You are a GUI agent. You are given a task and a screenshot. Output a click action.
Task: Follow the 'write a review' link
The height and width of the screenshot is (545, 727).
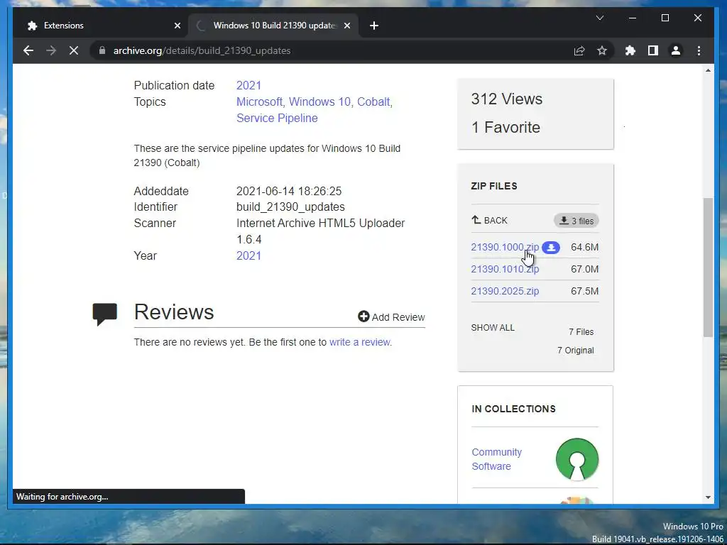pos(359,342)
